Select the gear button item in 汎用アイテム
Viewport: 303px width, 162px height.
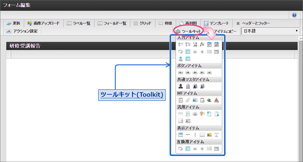pos(195,114)
